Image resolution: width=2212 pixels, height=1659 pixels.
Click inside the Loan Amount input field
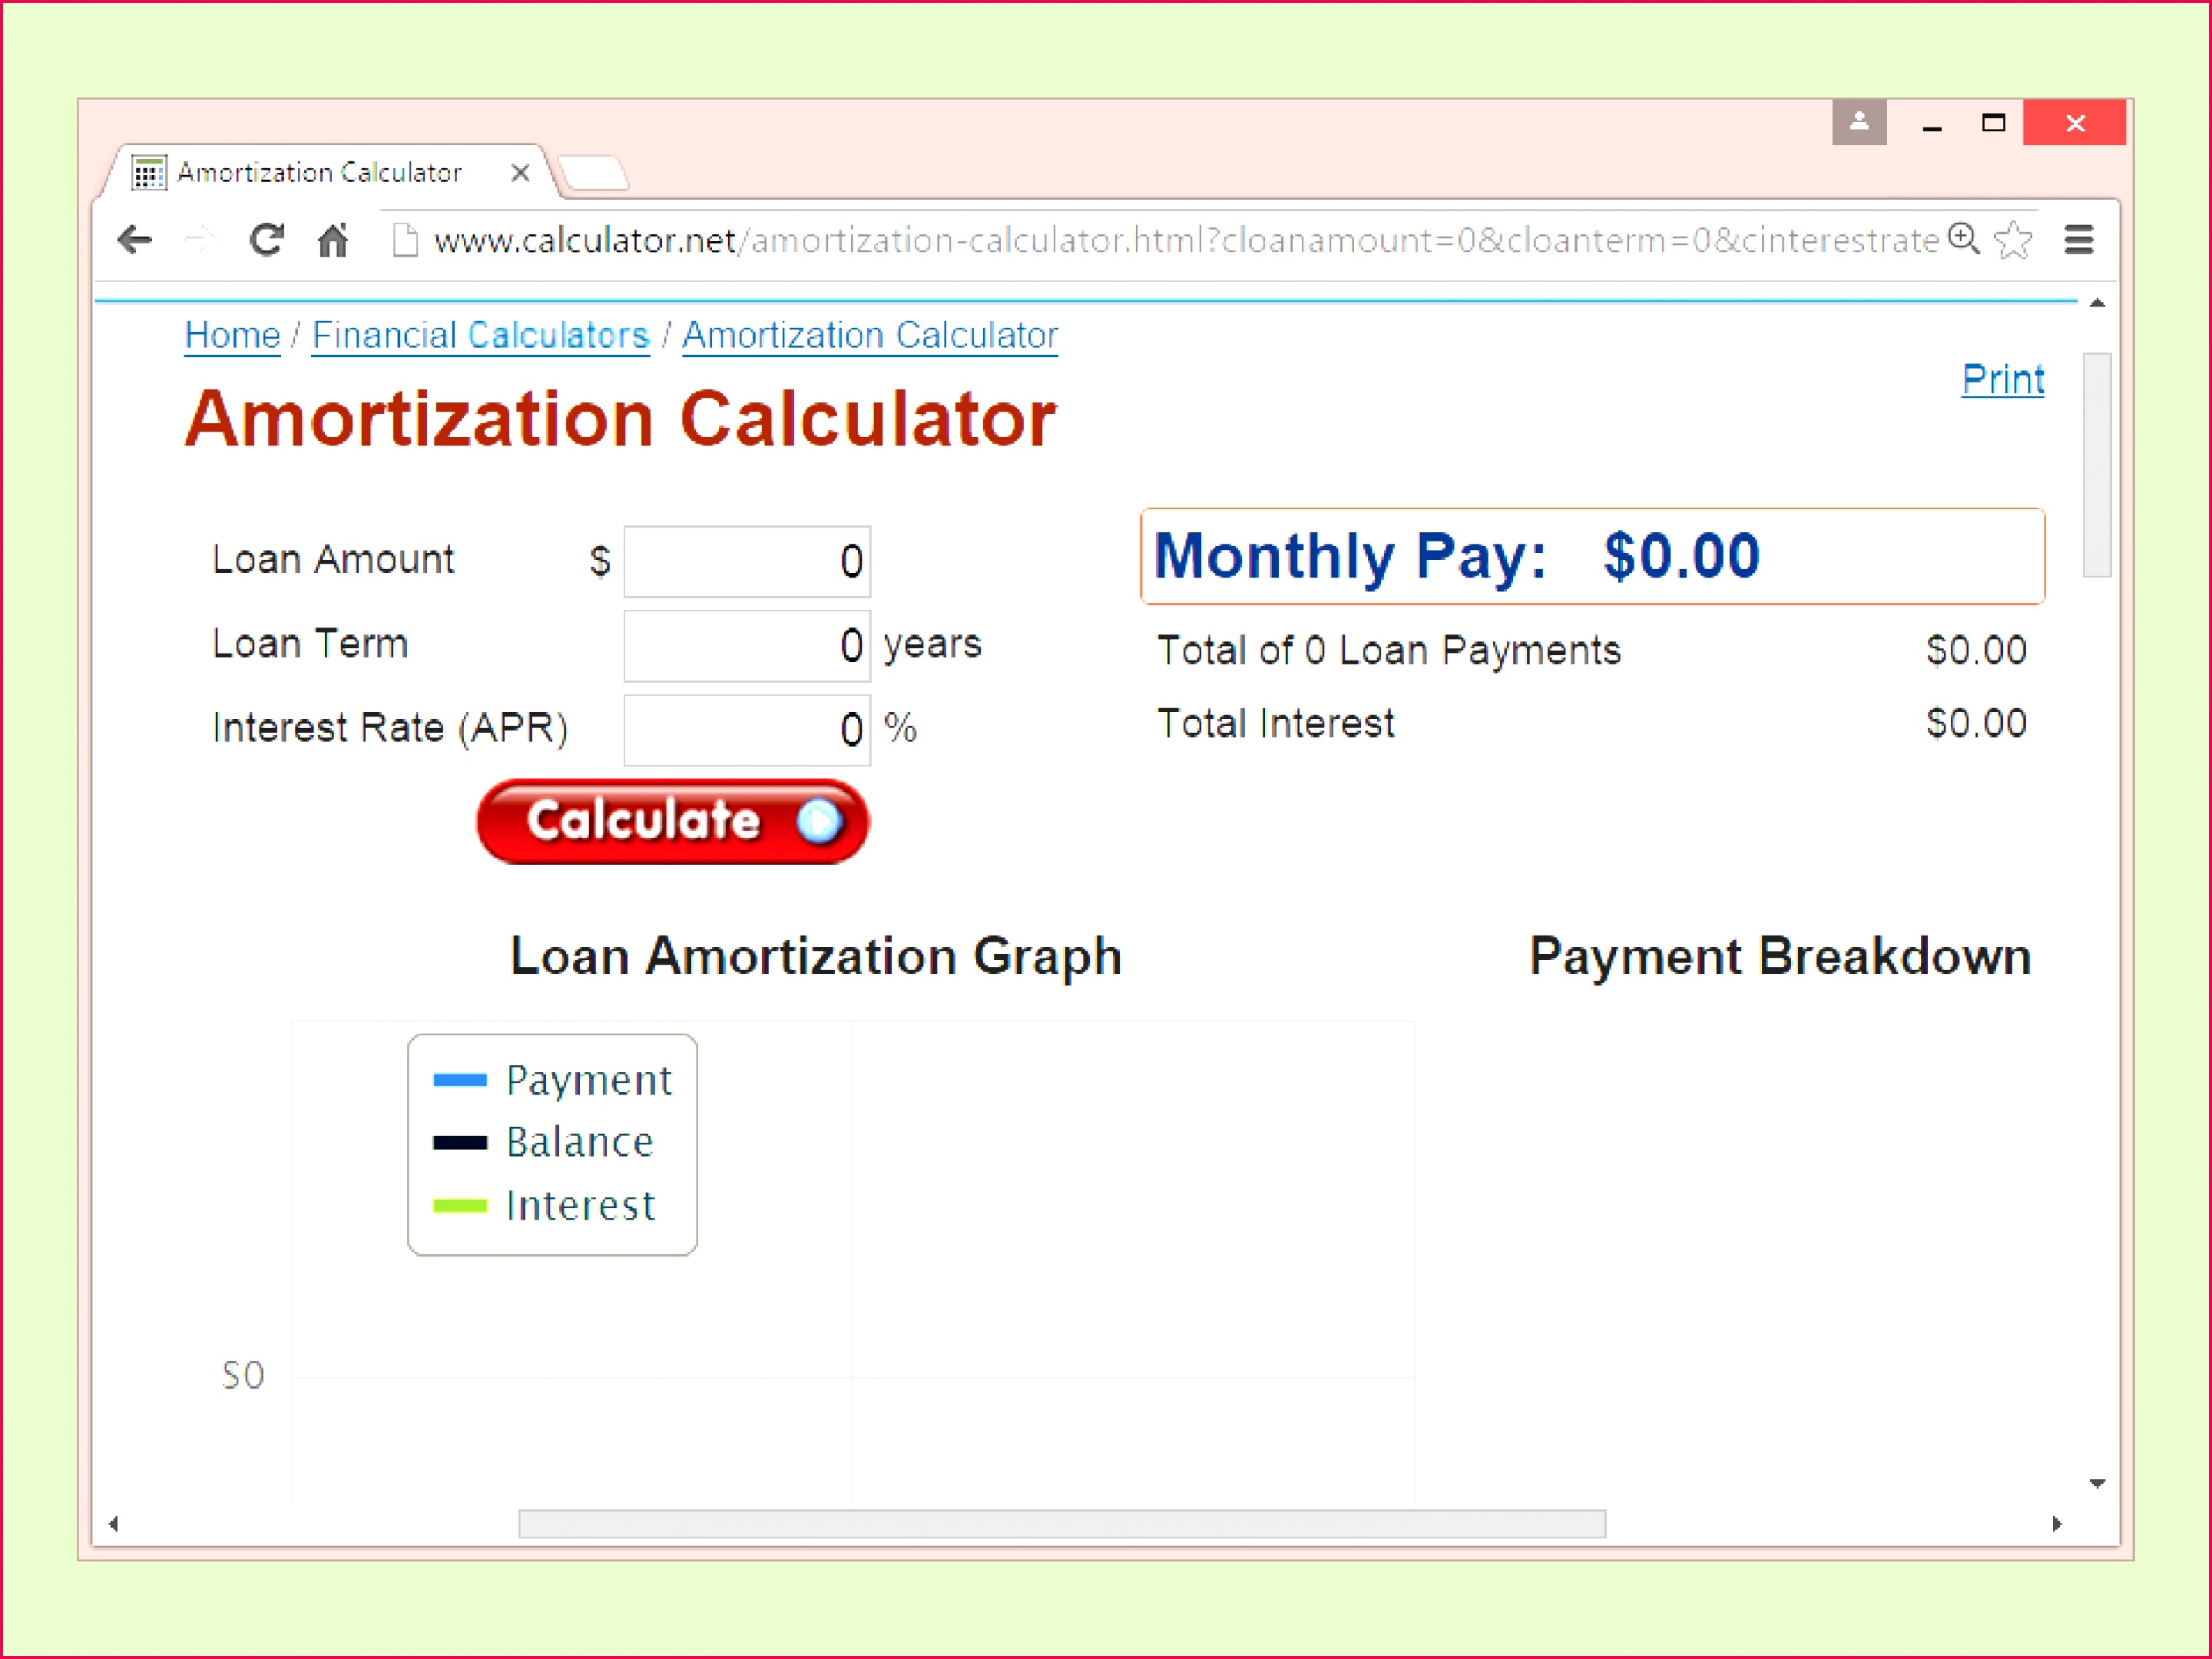tap(746, 561)
